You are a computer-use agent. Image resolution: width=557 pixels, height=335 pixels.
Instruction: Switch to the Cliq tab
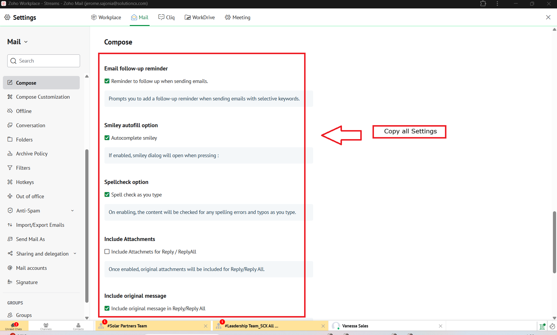point(166,17)
